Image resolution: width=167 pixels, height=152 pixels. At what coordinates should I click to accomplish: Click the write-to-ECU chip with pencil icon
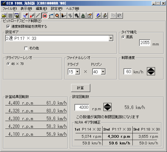point(105,16)
